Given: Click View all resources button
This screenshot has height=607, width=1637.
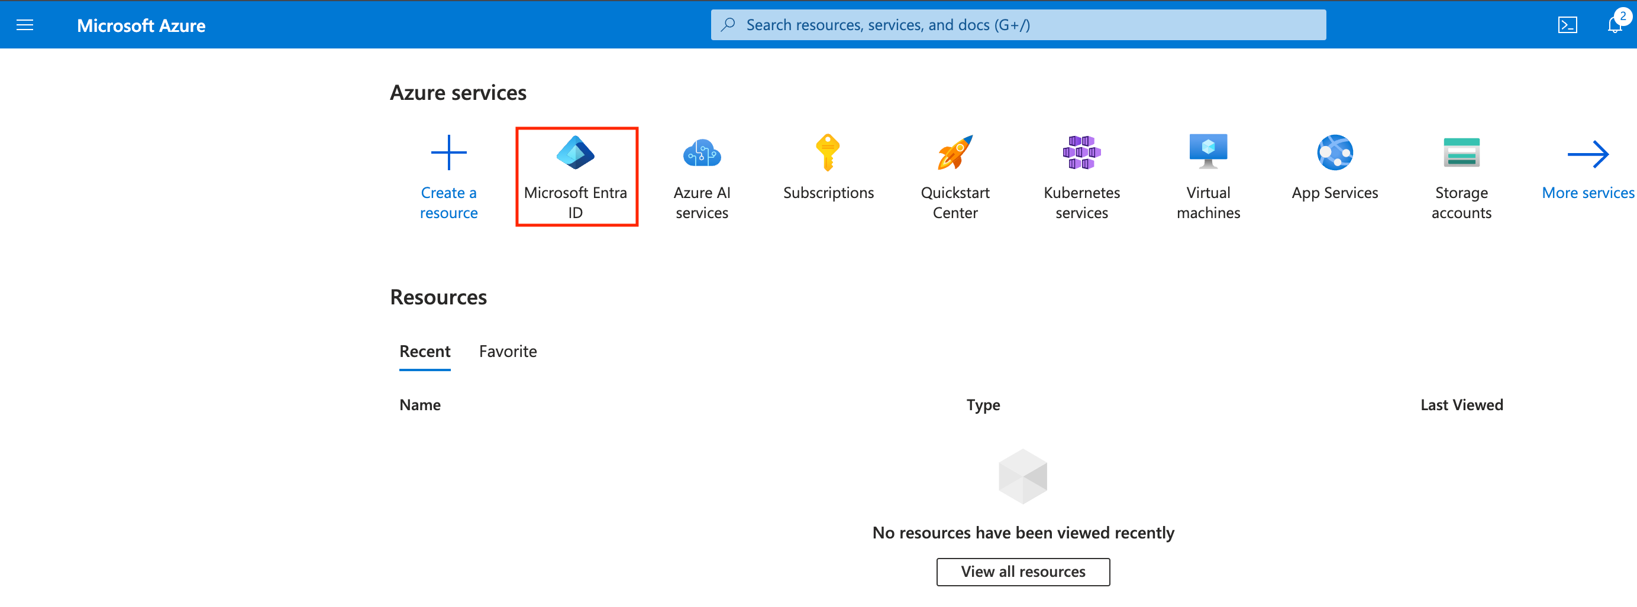Looking at the screenshot, I should [1022, 572].
